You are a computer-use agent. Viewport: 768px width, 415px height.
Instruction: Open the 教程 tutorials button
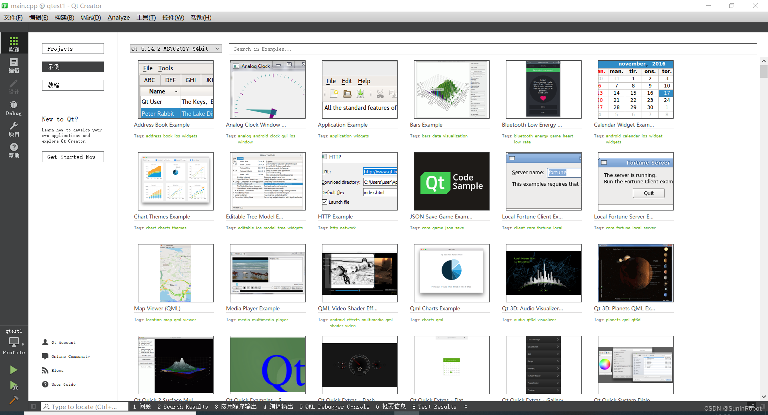pyautogui.click(x=73, y=85)
